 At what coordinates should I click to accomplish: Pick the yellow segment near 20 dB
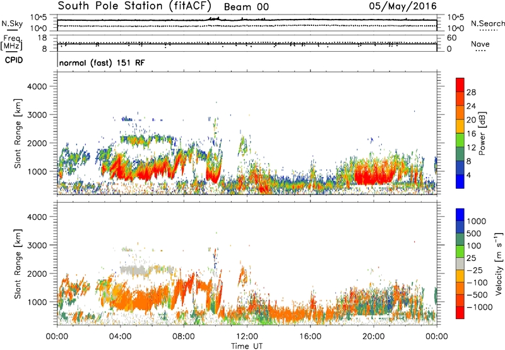coord(460,126)
